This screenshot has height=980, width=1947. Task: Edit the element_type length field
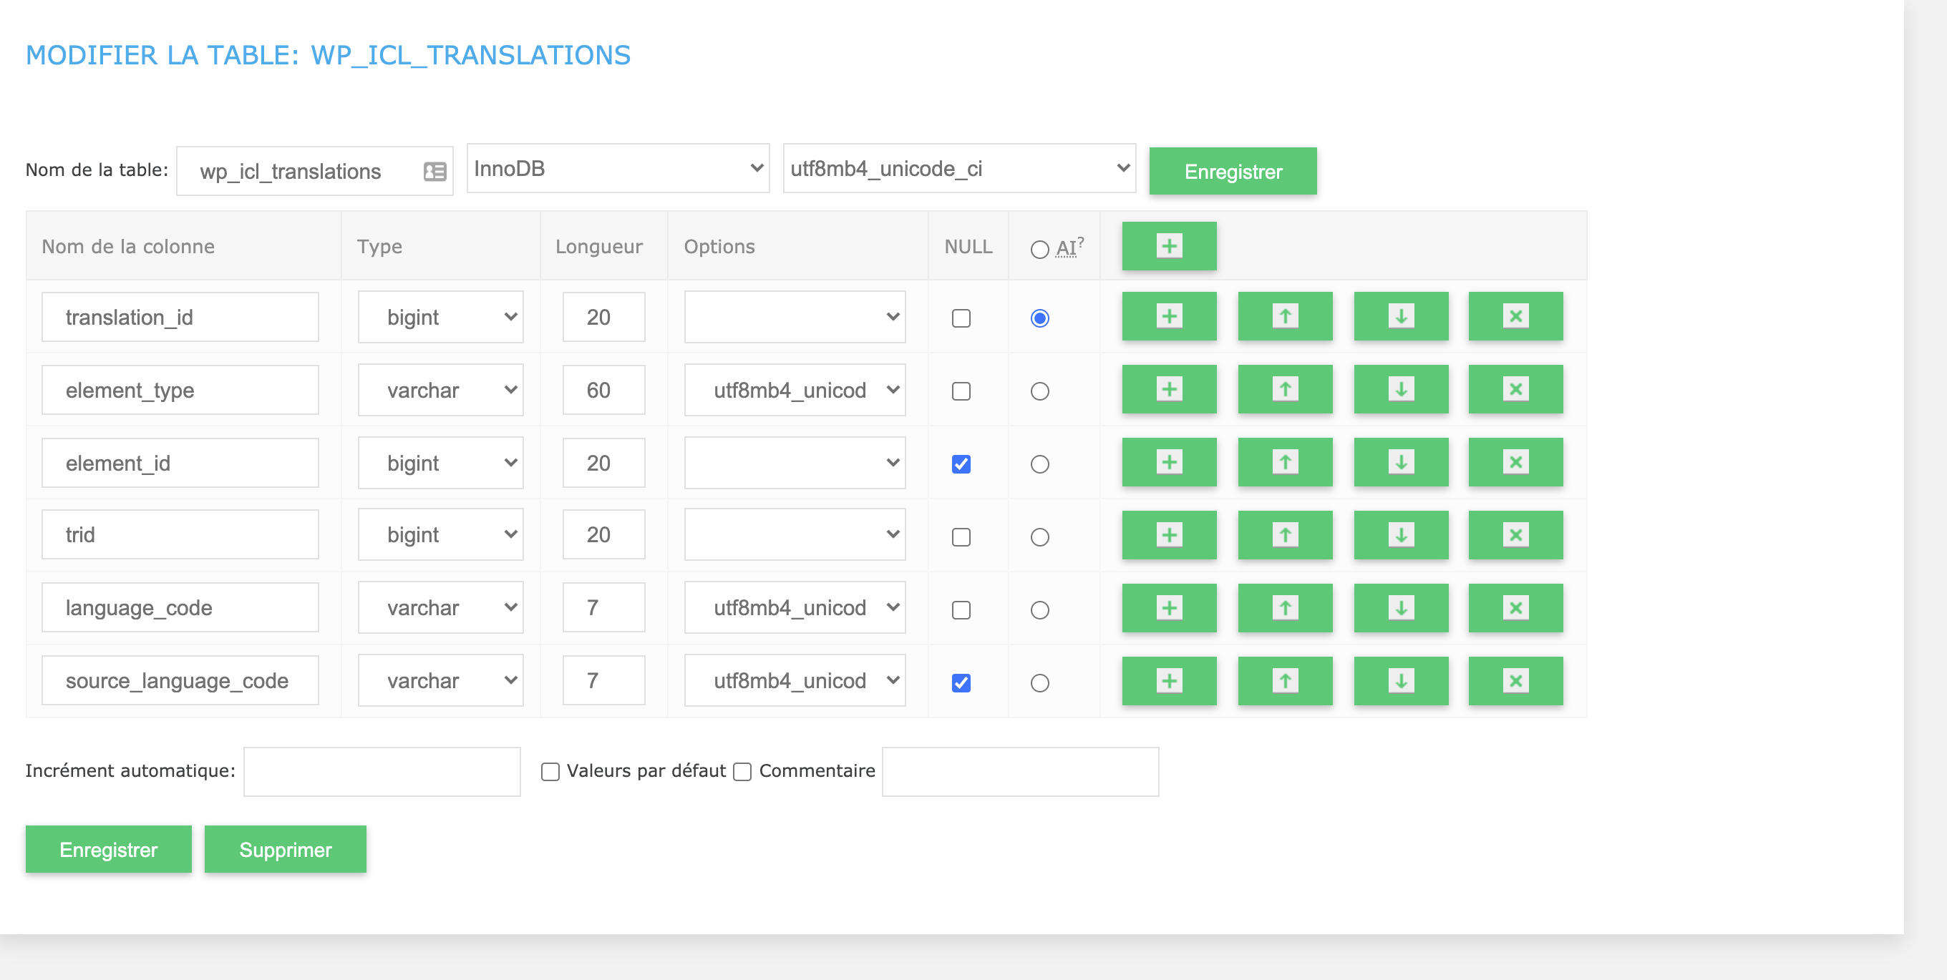(x=604, y=390)
